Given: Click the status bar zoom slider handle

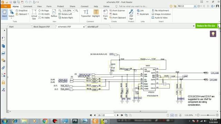Looking at the screenshot, I should pyautogui.click(x=208, y=115).
